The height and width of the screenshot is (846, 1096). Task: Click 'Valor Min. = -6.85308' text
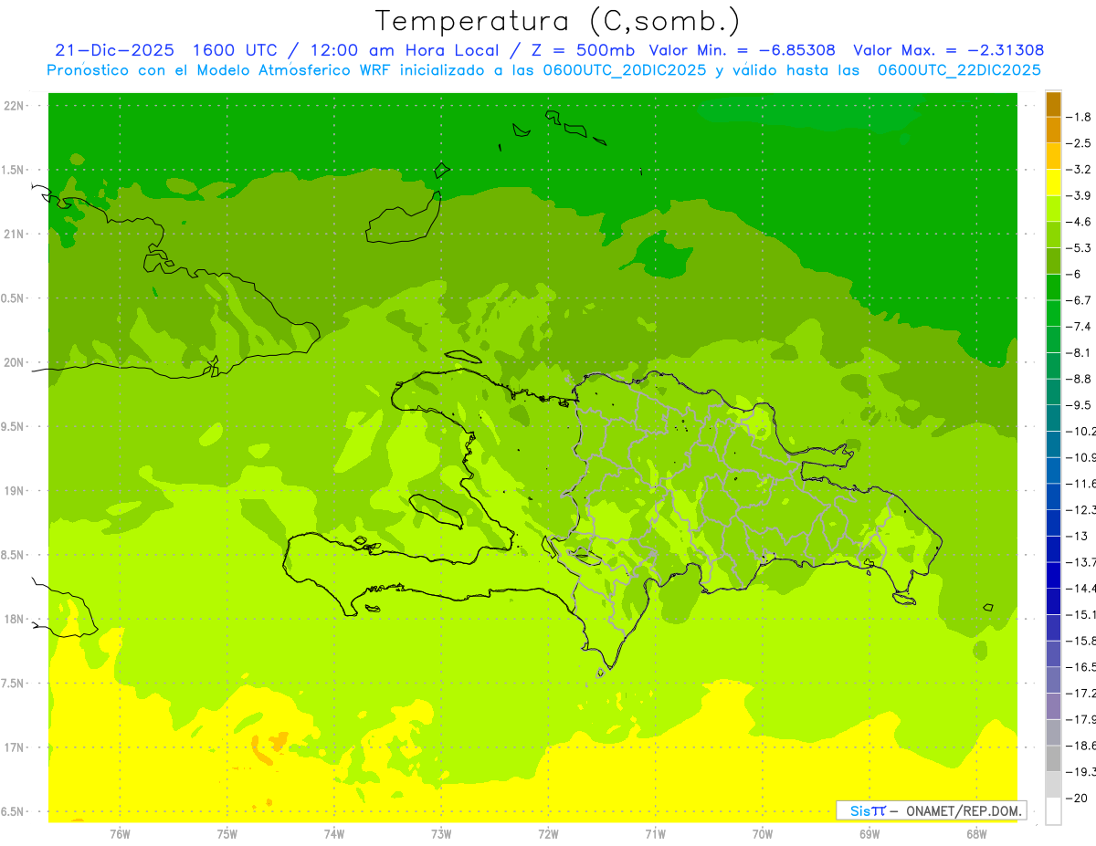coord(742,51)
